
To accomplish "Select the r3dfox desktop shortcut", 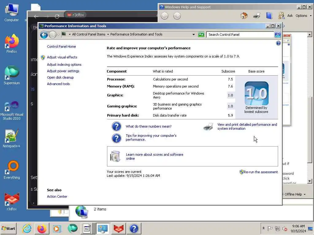I will click(12, 201).
